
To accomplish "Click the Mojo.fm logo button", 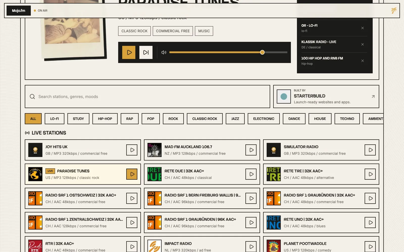I will click(x=19, y=11).
